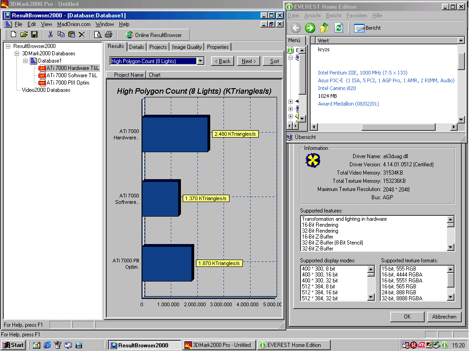Click the Cut scissors icon
469x351 pixels.
click(x=50, y=35)
